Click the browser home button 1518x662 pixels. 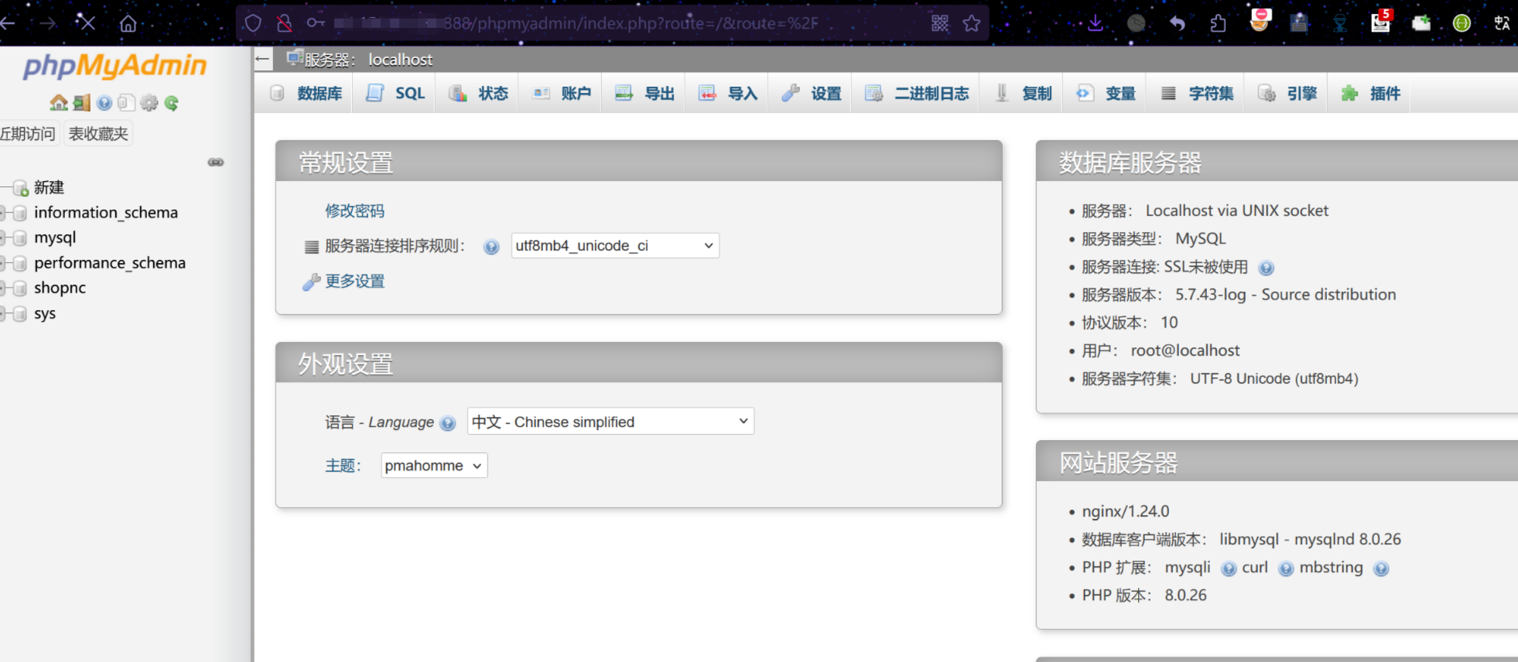(128, 23)
